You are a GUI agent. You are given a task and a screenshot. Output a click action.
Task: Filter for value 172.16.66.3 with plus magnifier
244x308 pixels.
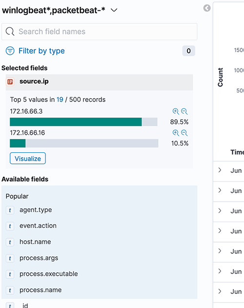176,111
